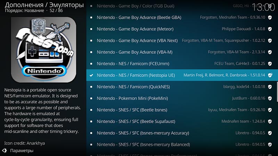
Task: Open the Параметры options gear icon
Action: pyautogui.click(x=5, y=150)
